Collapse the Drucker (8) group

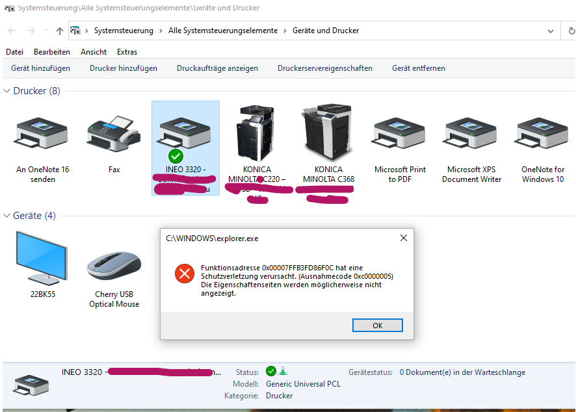tap(7, 91)
